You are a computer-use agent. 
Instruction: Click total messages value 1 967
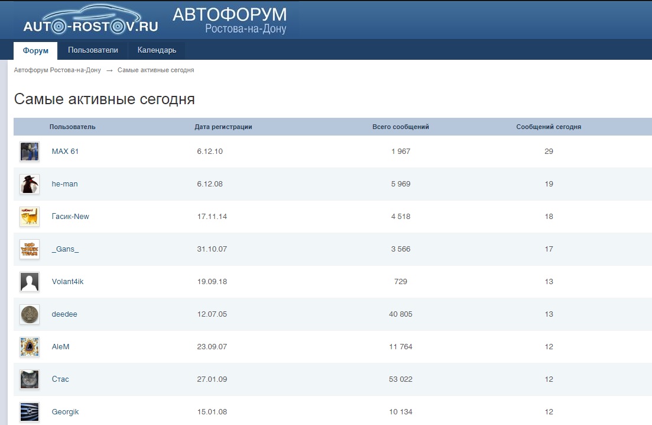(401, 152)
